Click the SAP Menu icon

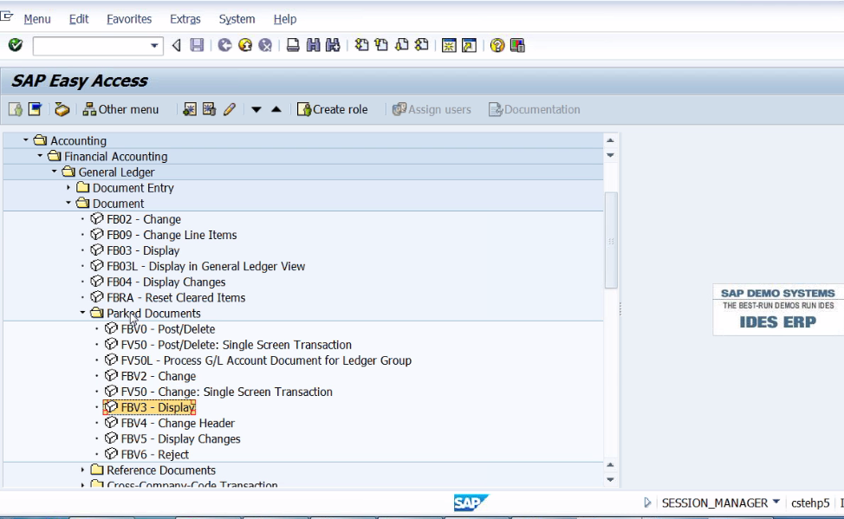(x=35, y=109)
